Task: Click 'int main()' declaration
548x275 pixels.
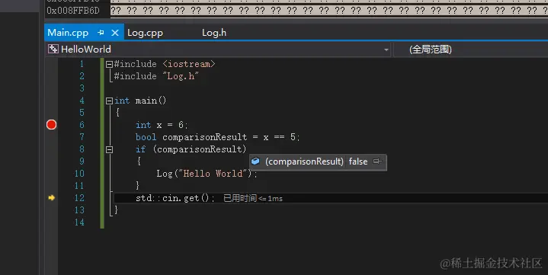Action: point(140,101)
